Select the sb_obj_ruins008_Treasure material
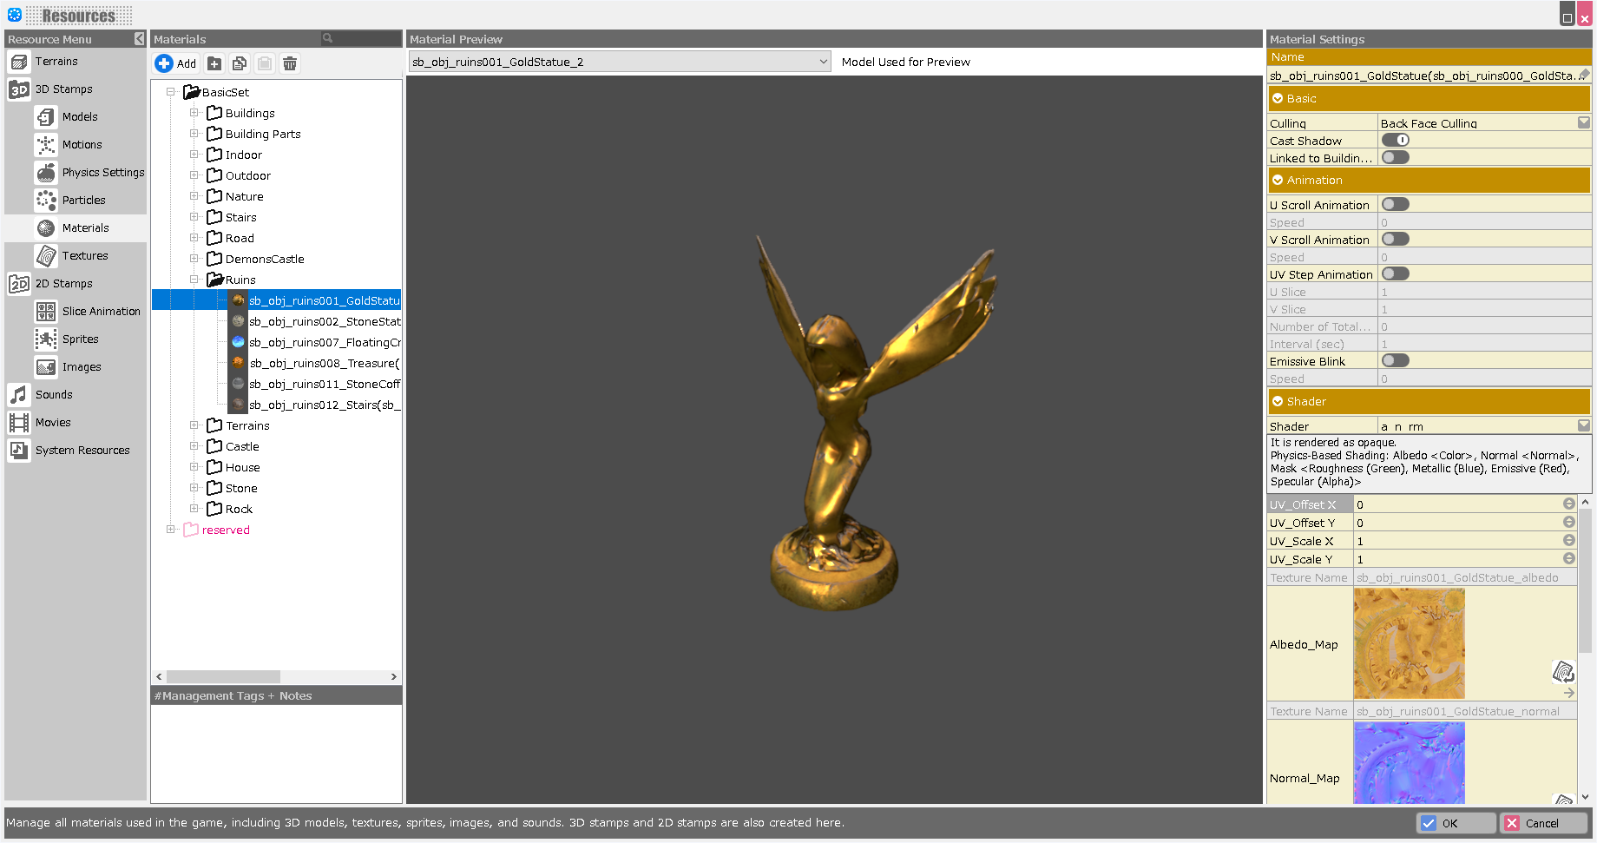This screenshot has width=1597, height=843. pyautogui.click(x=323, y=364)
